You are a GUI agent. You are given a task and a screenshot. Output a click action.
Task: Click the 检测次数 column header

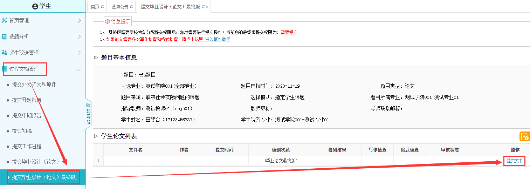coord(281,150)
